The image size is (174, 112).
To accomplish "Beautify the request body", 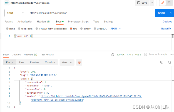I will [166, 29].
